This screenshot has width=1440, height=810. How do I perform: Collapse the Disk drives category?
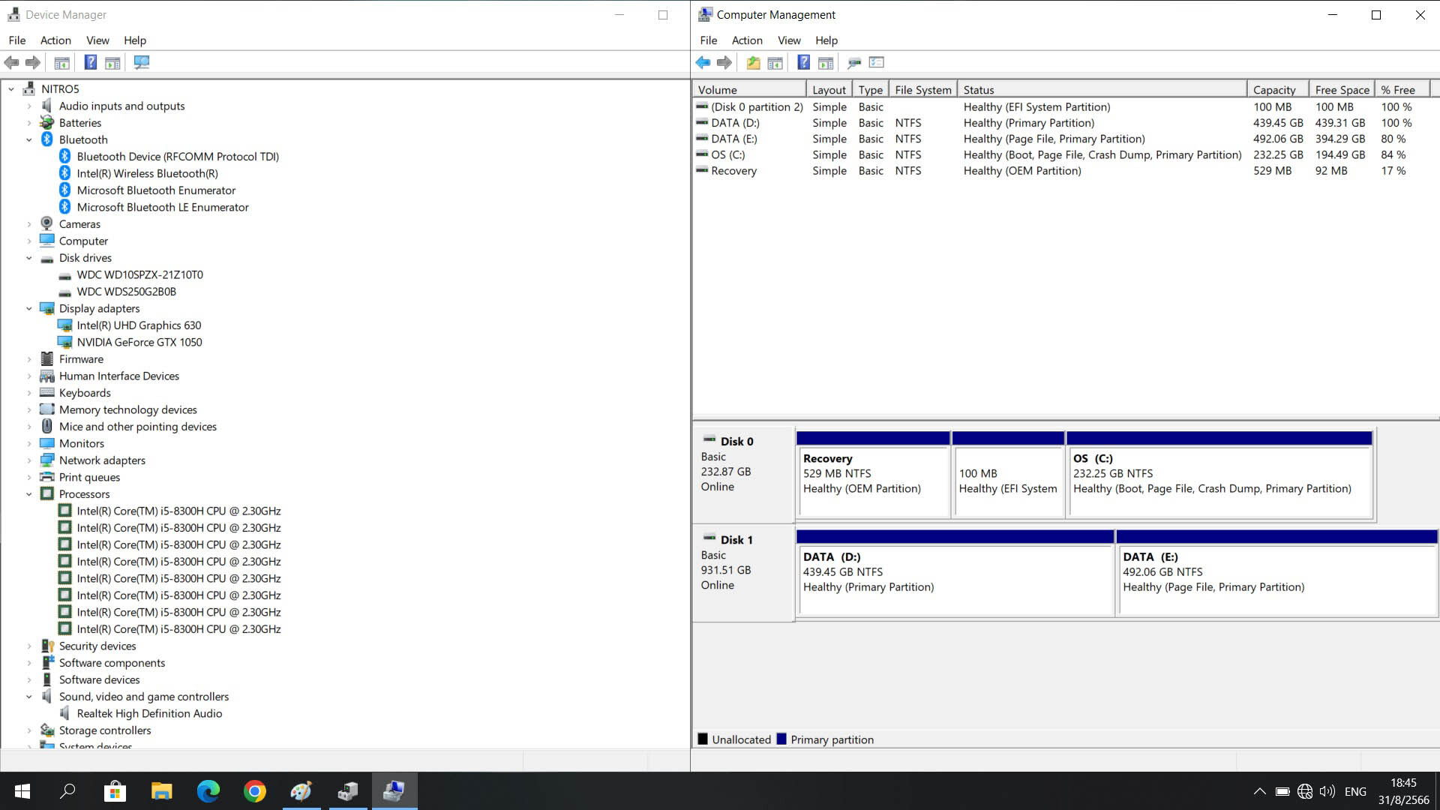click(x=29, y=258)
